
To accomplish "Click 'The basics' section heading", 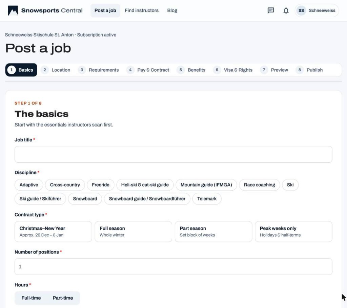I will pos(41,114).
